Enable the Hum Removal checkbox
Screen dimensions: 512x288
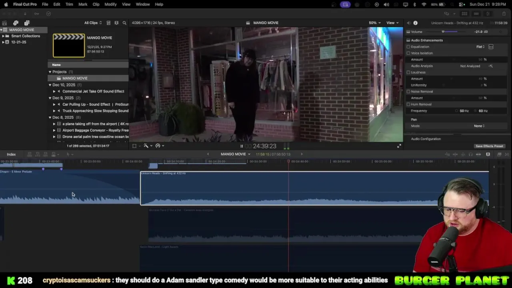[408, 104]
